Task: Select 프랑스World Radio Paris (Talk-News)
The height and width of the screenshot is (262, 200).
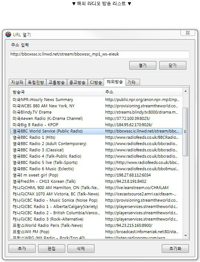Action: pos(96,225)
